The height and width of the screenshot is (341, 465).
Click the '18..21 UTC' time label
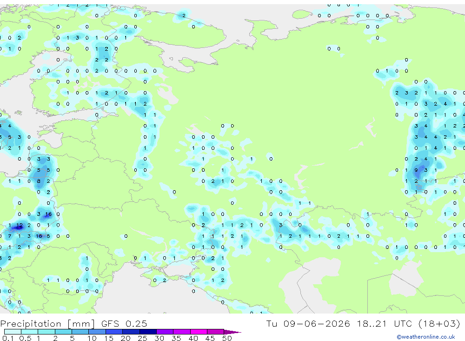pyautogui.click(x=385, y=323)
